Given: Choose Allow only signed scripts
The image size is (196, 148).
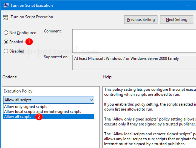Looking at the screenshot, I should pos(26,107).
